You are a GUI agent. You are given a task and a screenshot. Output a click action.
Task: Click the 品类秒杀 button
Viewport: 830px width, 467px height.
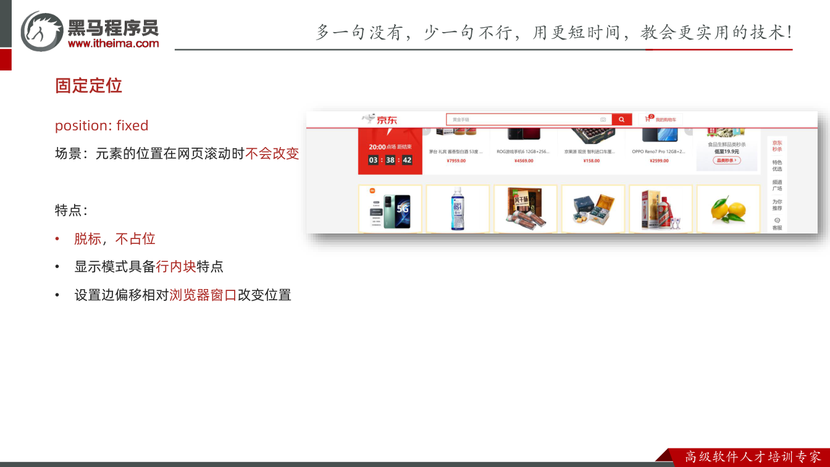pyautogui.click(x=727, y=160)
